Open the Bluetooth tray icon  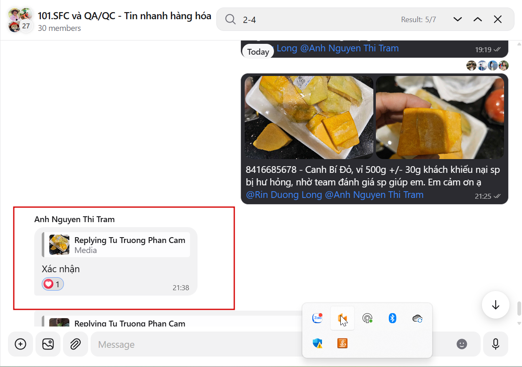tap(392, 318)
